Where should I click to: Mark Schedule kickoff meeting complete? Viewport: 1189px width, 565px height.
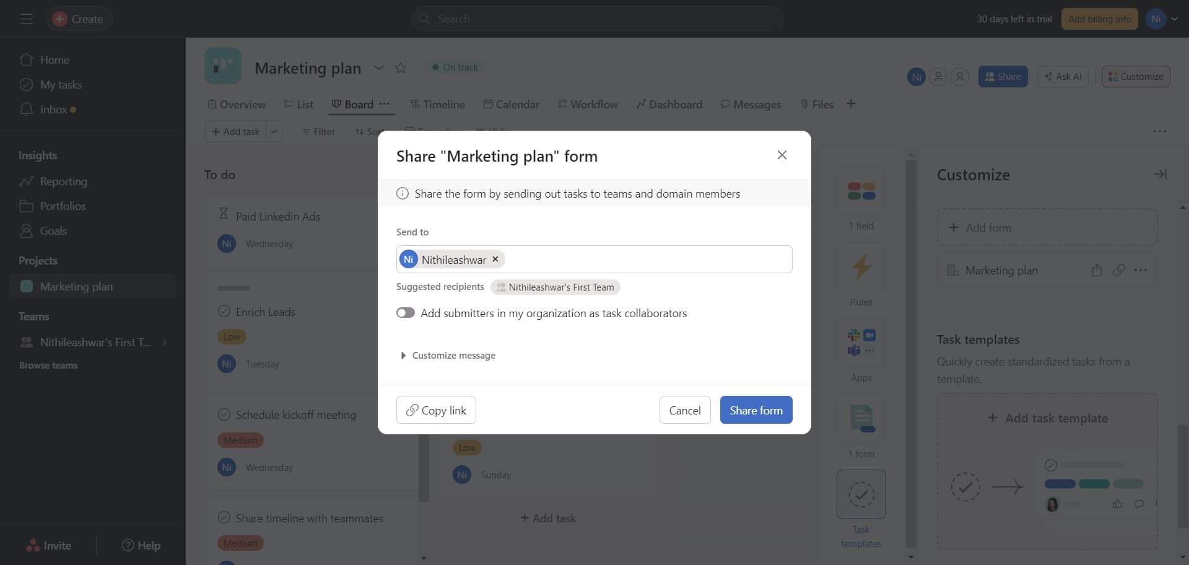(224, 414)
